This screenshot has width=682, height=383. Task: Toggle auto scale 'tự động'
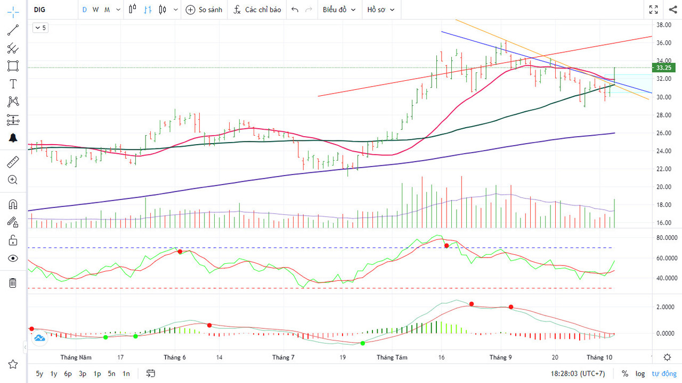663,373
